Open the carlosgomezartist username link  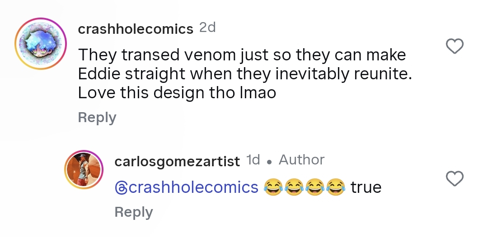click(177, 161)
